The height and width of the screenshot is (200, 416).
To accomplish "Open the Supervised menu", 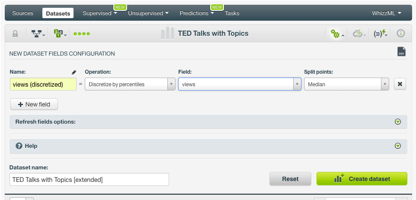I will pos(100,13).
